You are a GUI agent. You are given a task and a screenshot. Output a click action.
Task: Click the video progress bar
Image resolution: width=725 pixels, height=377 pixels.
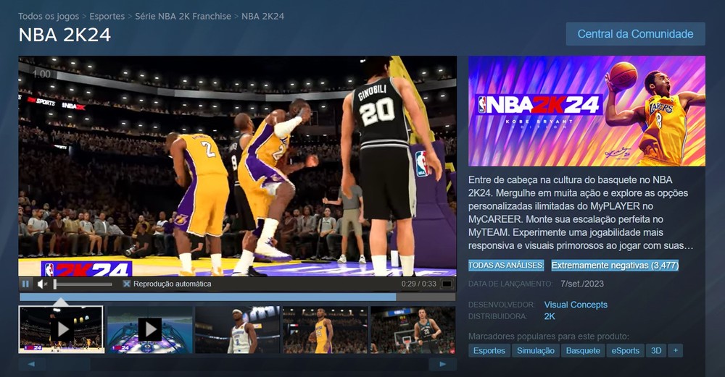click(x=217, y=297)
